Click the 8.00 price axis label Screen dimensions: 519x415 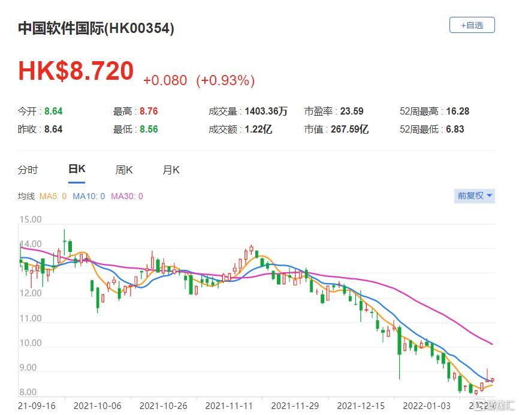pos(28,392)
